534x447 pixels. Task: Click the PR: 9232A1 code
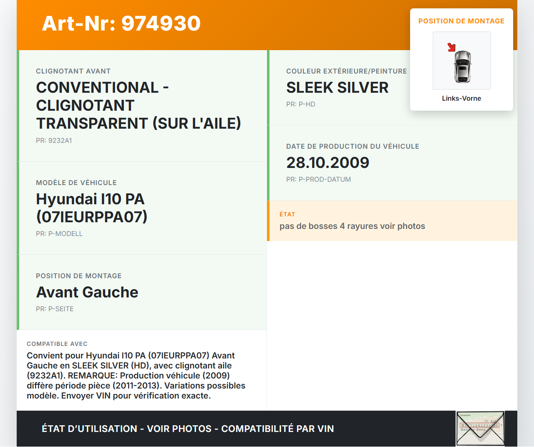[54, 141]
